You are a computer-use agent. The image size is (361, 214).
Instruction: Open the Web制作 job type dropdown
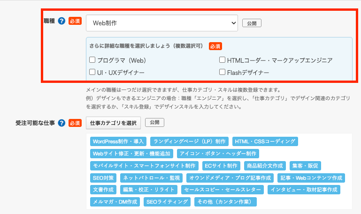coord(162,22)
